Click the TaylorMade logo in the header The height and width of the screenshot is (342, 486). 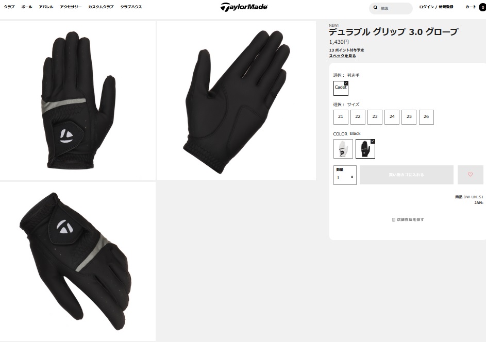pyautogui.click(x=244, y=7)
